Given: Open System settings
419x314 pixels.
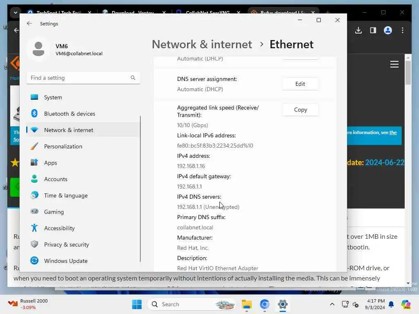Looking at the screenshot, I should [83, 97].
